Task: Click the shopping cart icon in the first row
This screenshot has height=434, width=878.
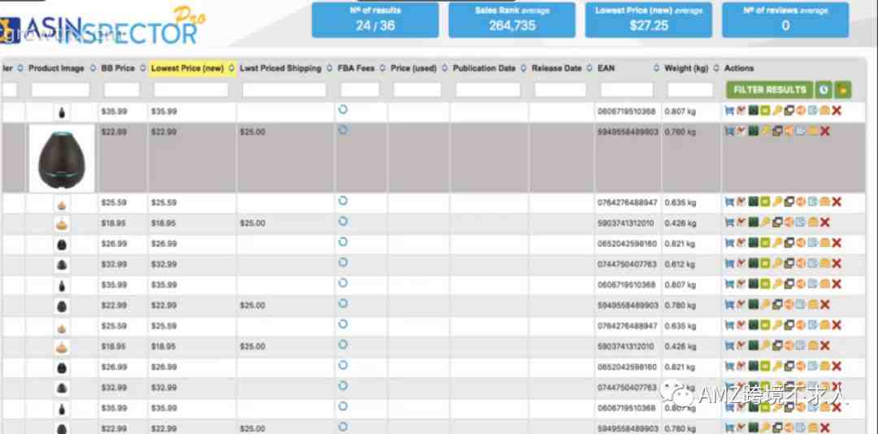Action: 729,111
